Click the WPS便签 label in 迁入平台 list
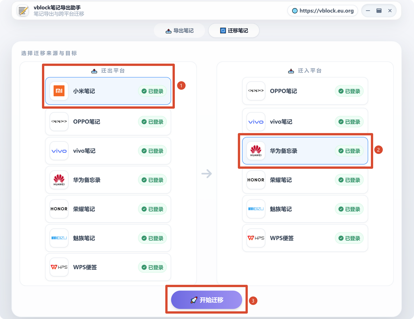The image size is (414, 319). 282,238
